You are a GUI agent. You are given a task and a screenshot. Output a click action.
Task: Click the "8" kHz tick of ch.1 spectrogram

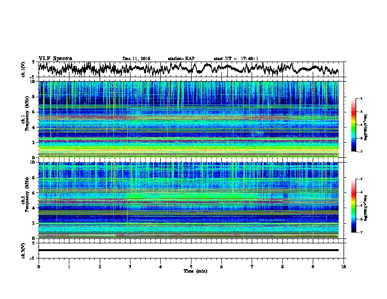point(34,97)
